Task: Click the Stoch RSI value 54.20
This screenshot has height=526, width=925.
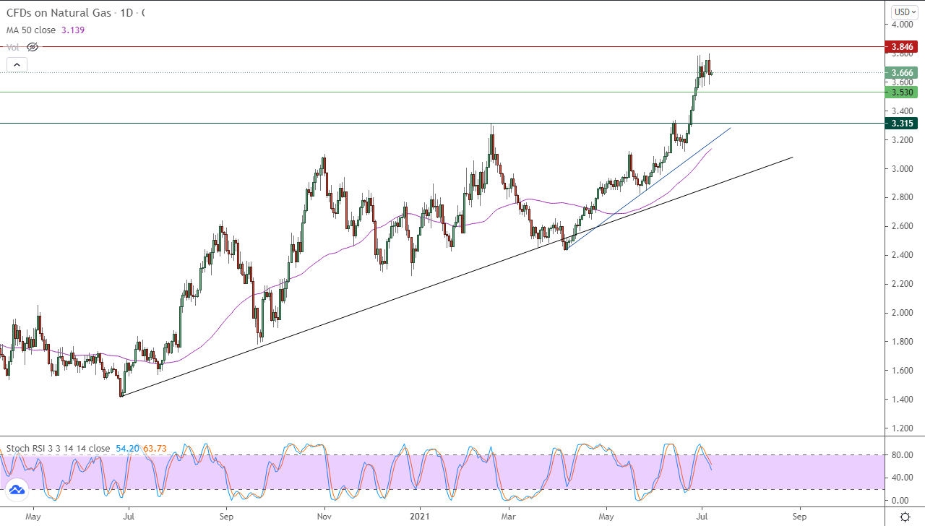Action: tap(126, 449)
